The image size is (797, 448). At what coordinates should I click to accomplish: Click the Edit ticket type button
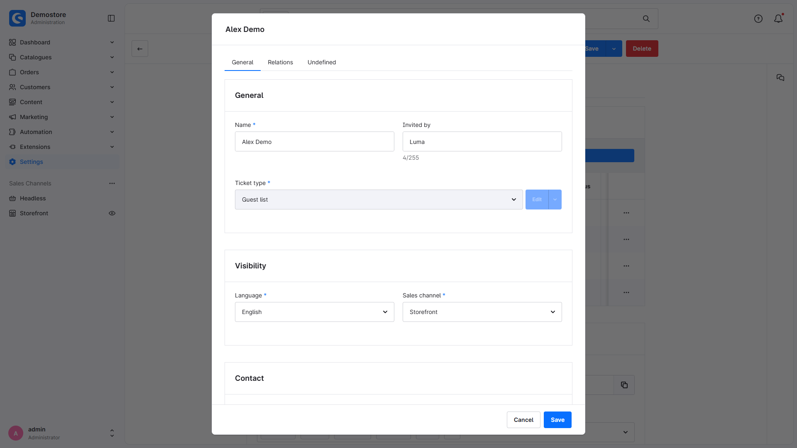(537, 200)
